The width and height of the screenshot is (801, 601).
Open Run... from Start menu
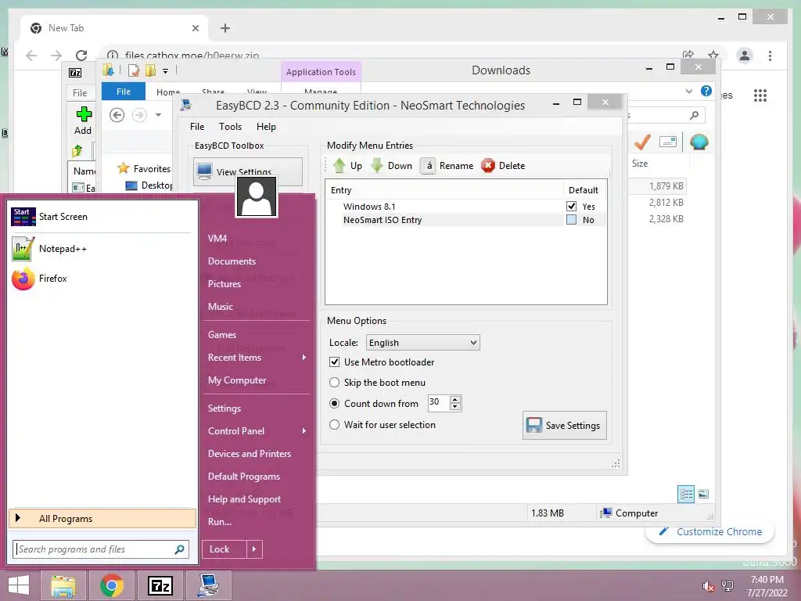tap(220, 522)
